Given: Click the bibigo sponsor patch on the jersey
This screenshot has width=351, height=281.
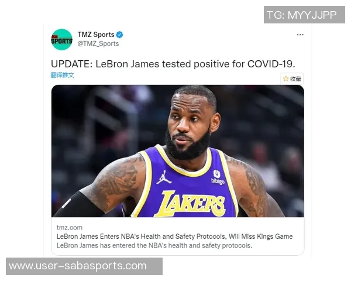Looking at the screenshot, I should [x=218, y=177].
